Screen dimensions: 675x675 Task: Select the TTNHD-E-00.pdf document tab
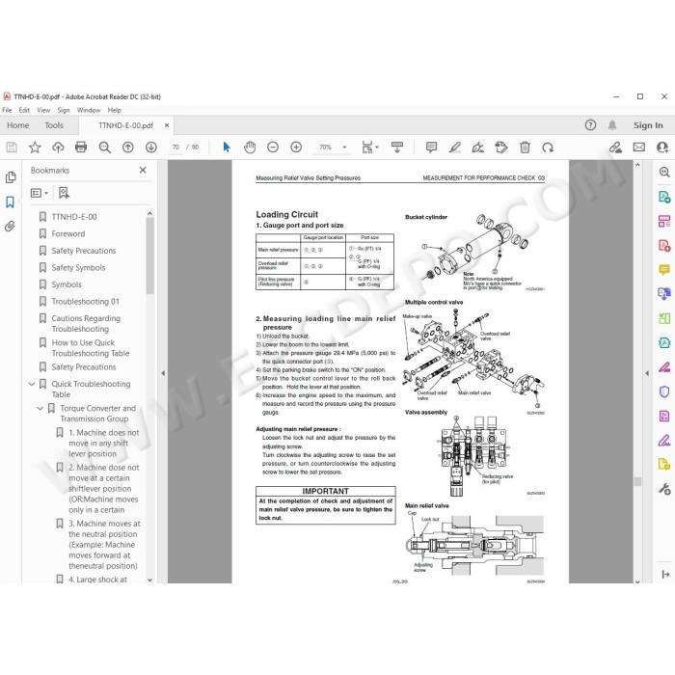pos(125,125)
